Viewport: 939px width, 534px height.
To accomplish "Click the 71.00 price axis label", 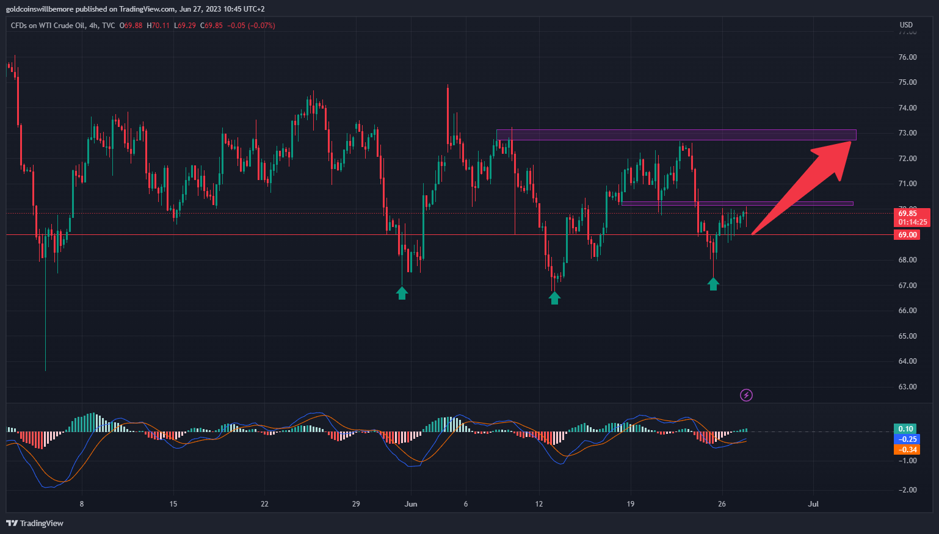I will point(907,184).
